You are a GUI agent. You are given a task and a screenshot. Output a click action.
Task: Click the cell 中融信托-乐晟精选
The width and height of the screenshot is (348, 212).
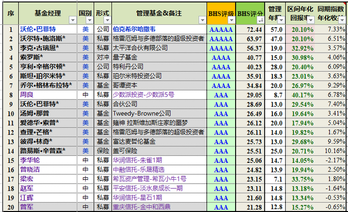159,170
